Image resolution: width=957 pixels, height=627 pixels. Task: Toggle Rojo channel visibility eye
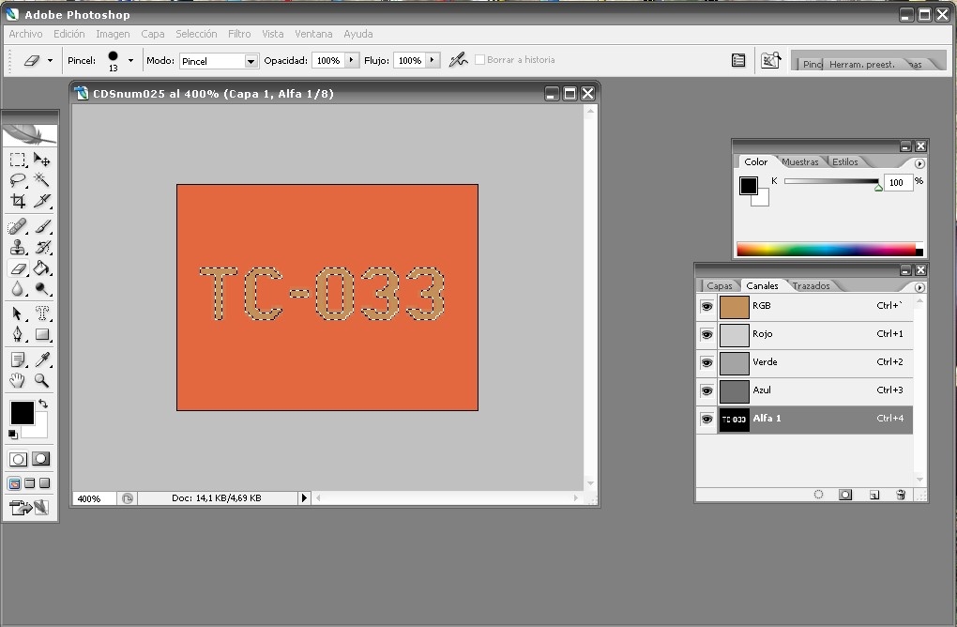tap(706, 334)
